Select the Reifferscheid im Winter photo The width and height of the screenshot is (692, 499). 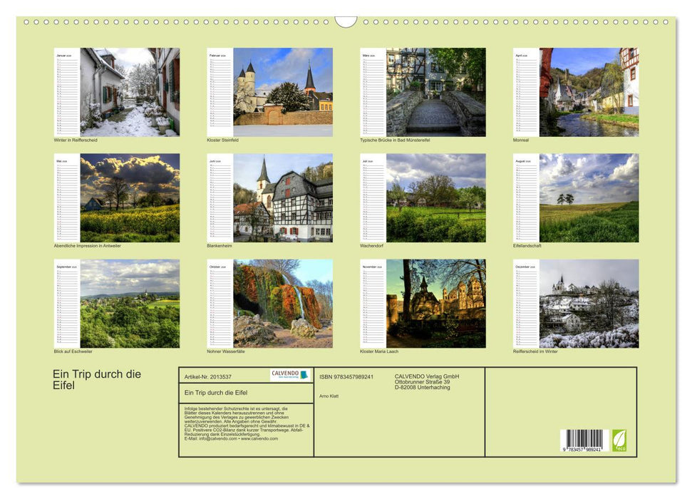coord(589,304)
